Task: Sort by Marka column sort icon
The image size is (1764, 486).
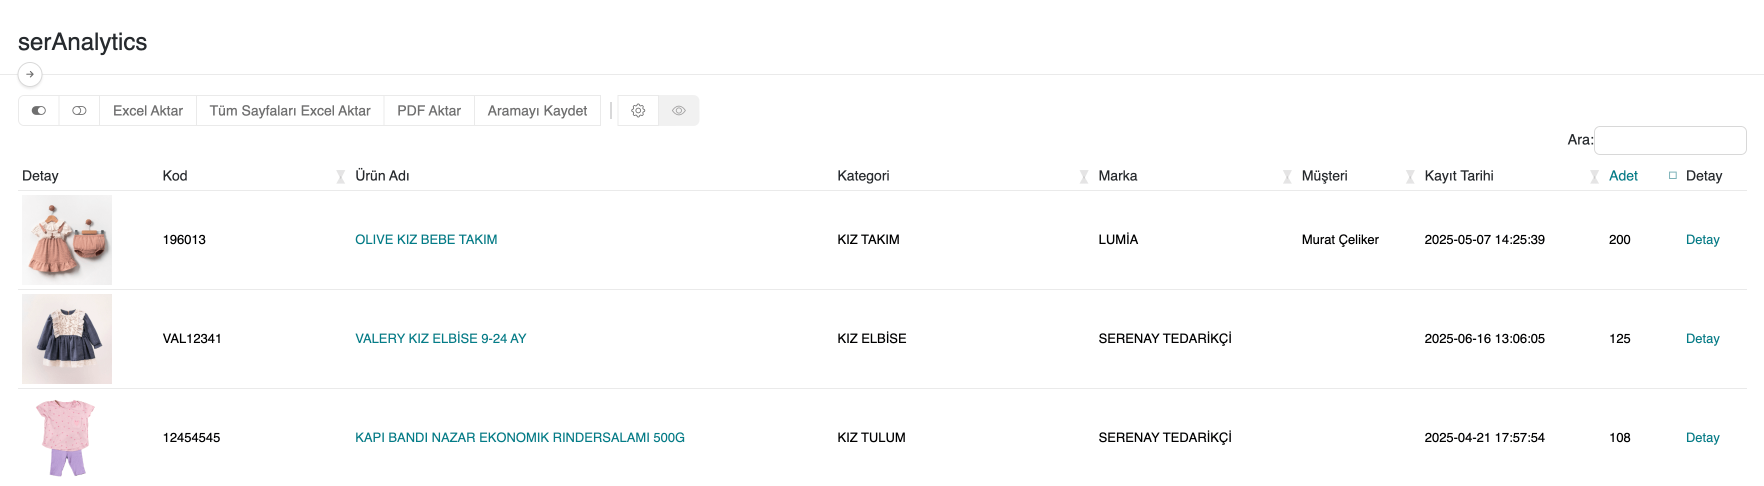Action: 1286,176
